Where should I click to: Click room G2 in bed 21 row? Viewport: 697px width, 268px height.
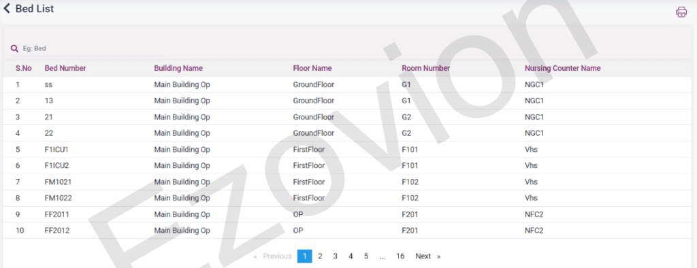click(x=406, y=117)
